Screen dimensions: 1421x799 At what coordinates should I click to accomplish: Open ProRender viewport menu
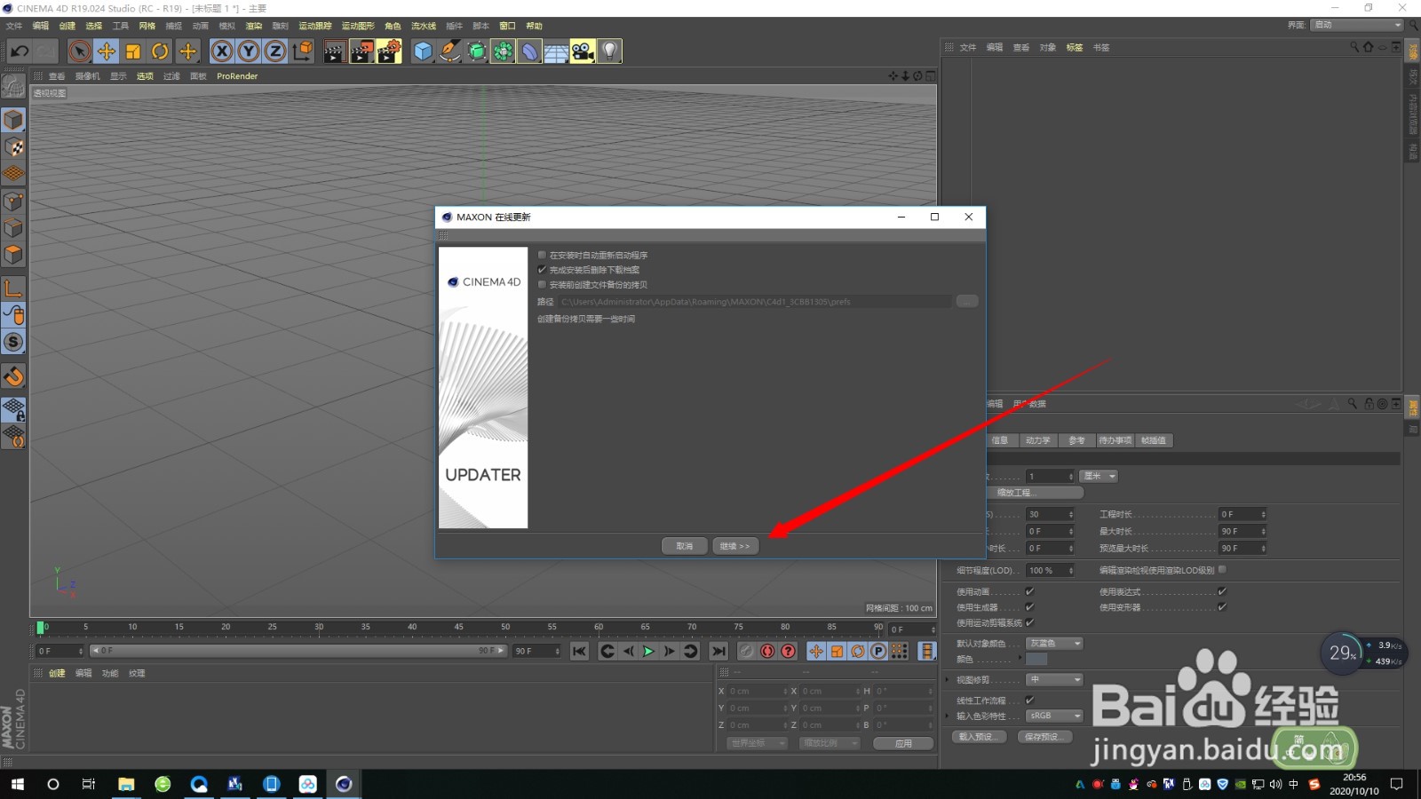click(x=237, y=76)
